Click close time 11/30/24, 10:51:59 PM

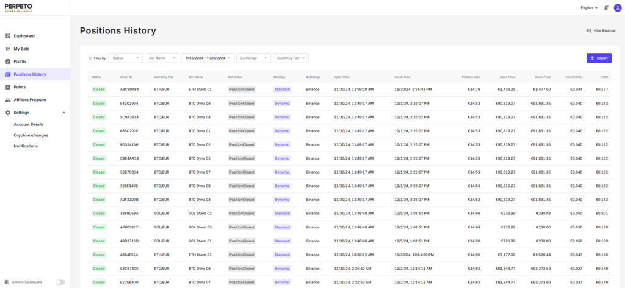414,255
